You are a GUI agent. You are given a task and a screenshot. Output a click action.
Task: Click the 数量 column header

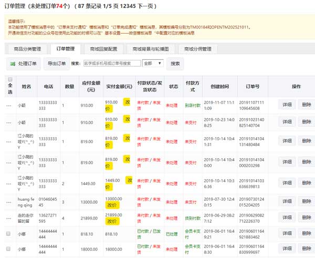click(69, 87)
